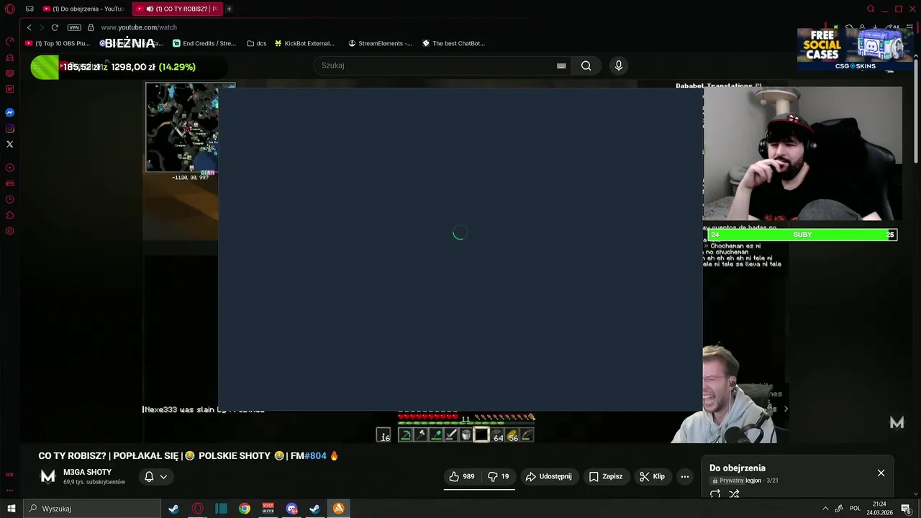Screen dimensions: 921x518
Task: Switch to the "Do obejrzenia - YouTube" tab
Action: click(83, 9)
